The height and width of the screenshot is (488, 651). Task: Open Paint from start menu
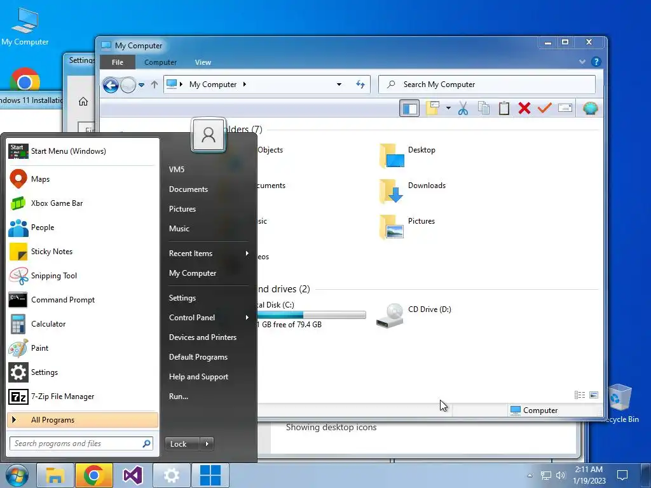(x=83, y=348)
